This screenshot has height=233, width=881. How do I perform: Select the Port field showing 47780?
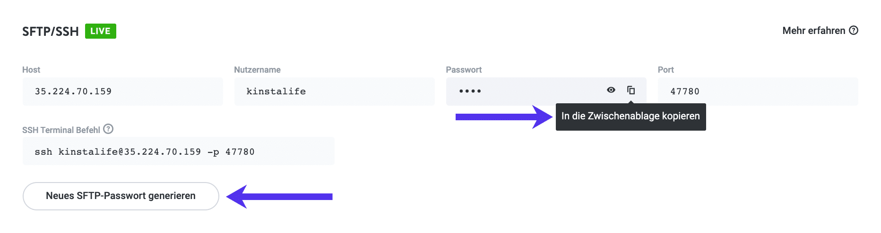(758, 92)
